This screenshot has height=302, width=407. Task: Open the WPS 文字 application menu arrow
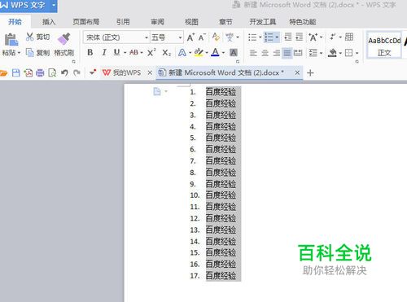coord(54,5)
